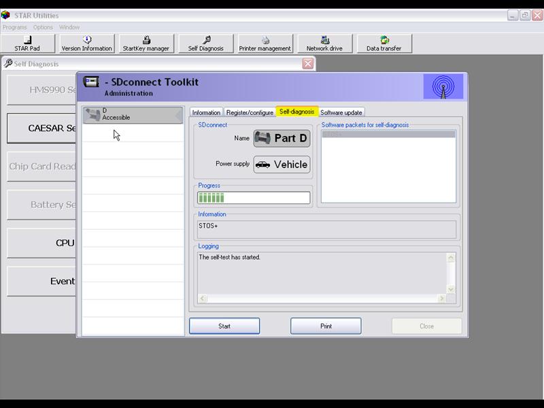Open Version Information tool
The image size is (544, 408).
click(x=87, y=44)
